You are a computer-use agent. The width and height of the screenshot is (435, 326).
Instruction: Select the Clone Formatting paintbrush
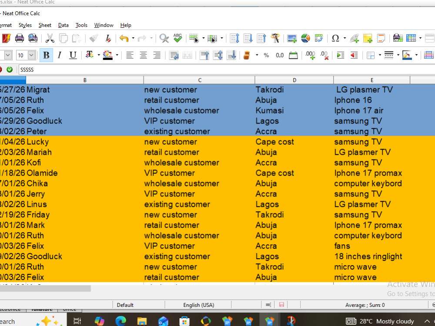(x=94, y=38)
